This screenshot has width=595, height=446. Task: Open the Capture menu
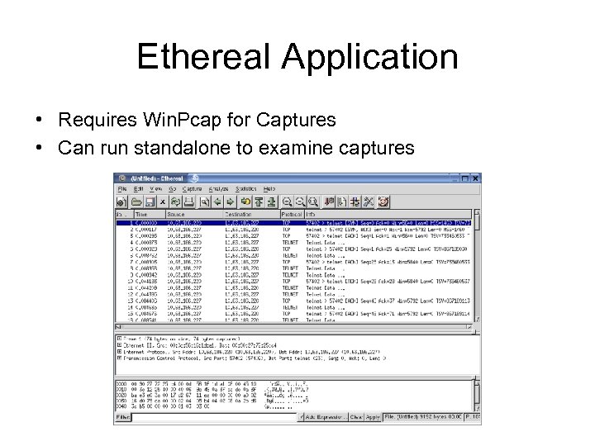pyautogui.click(x=192, y=188)
